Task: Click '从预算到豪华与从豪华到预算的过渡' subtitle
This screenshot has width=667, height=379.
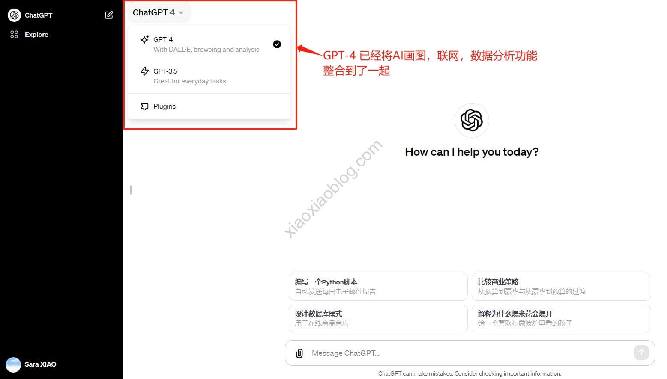Action: coord(532,292)
